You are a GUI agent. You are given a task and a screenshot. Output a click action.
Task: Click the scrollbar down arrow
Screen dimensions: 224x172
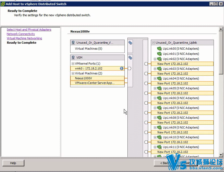tap(221, 155)
